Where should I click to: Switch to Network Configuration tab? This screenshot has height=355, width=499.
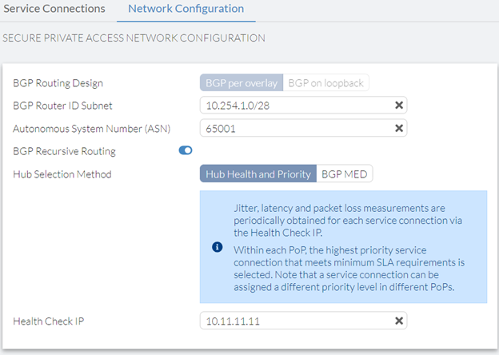coord(186,9)
